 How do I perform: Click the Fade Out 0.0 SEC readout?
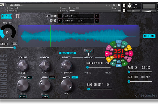[146, 77]
